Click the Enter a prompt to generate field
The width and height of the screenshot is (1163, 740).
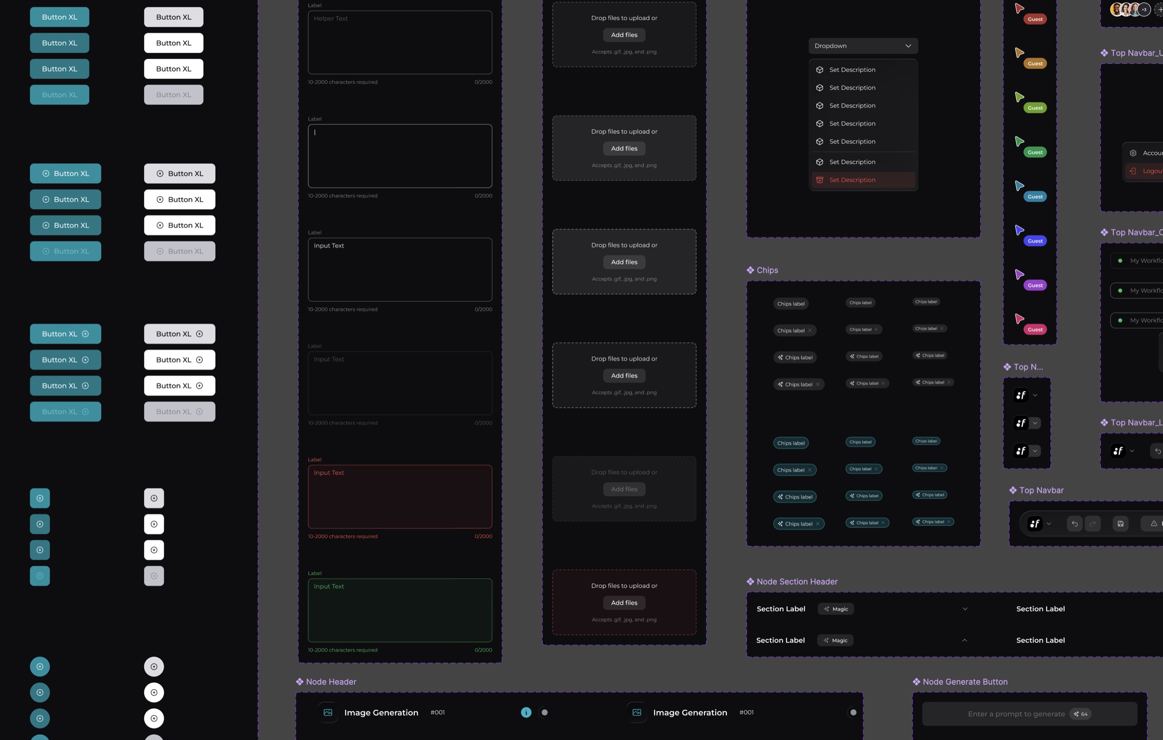coord(1029,714)
